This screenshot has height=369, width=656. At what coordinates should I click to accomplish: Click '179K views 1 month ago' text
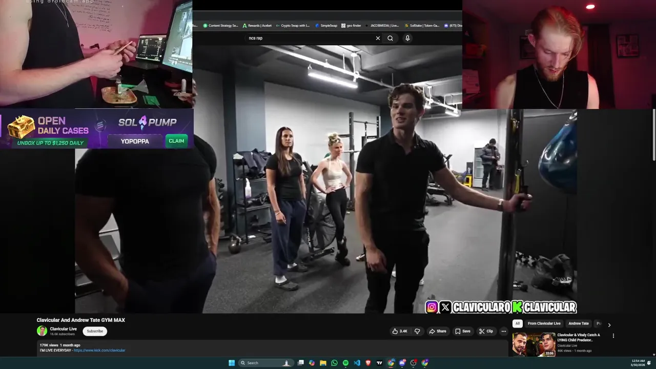click(60, 345)
